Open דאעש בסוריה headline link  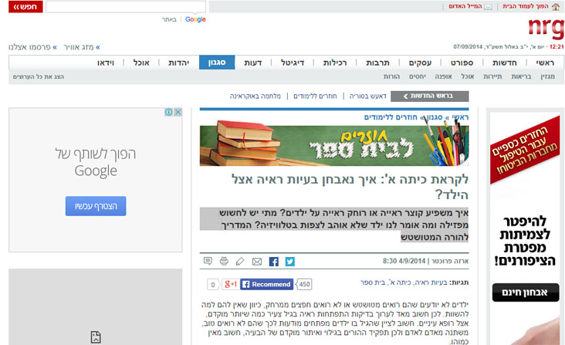[x=368, y=96]
